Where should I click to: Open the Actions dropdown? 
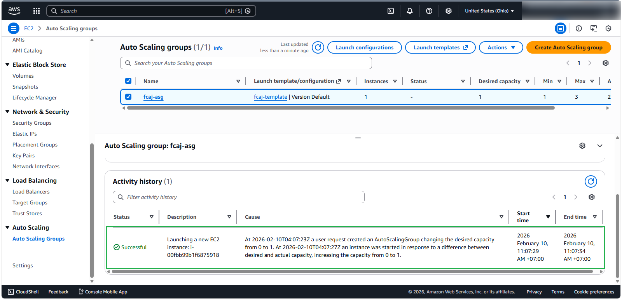[501, 47]
